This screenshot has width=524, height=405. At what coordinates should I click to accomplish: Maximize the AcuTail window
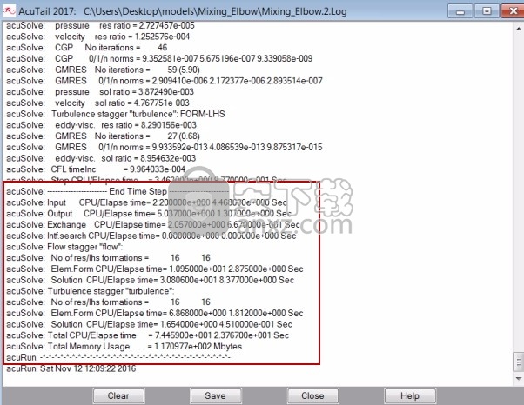(x=487, y=11)
